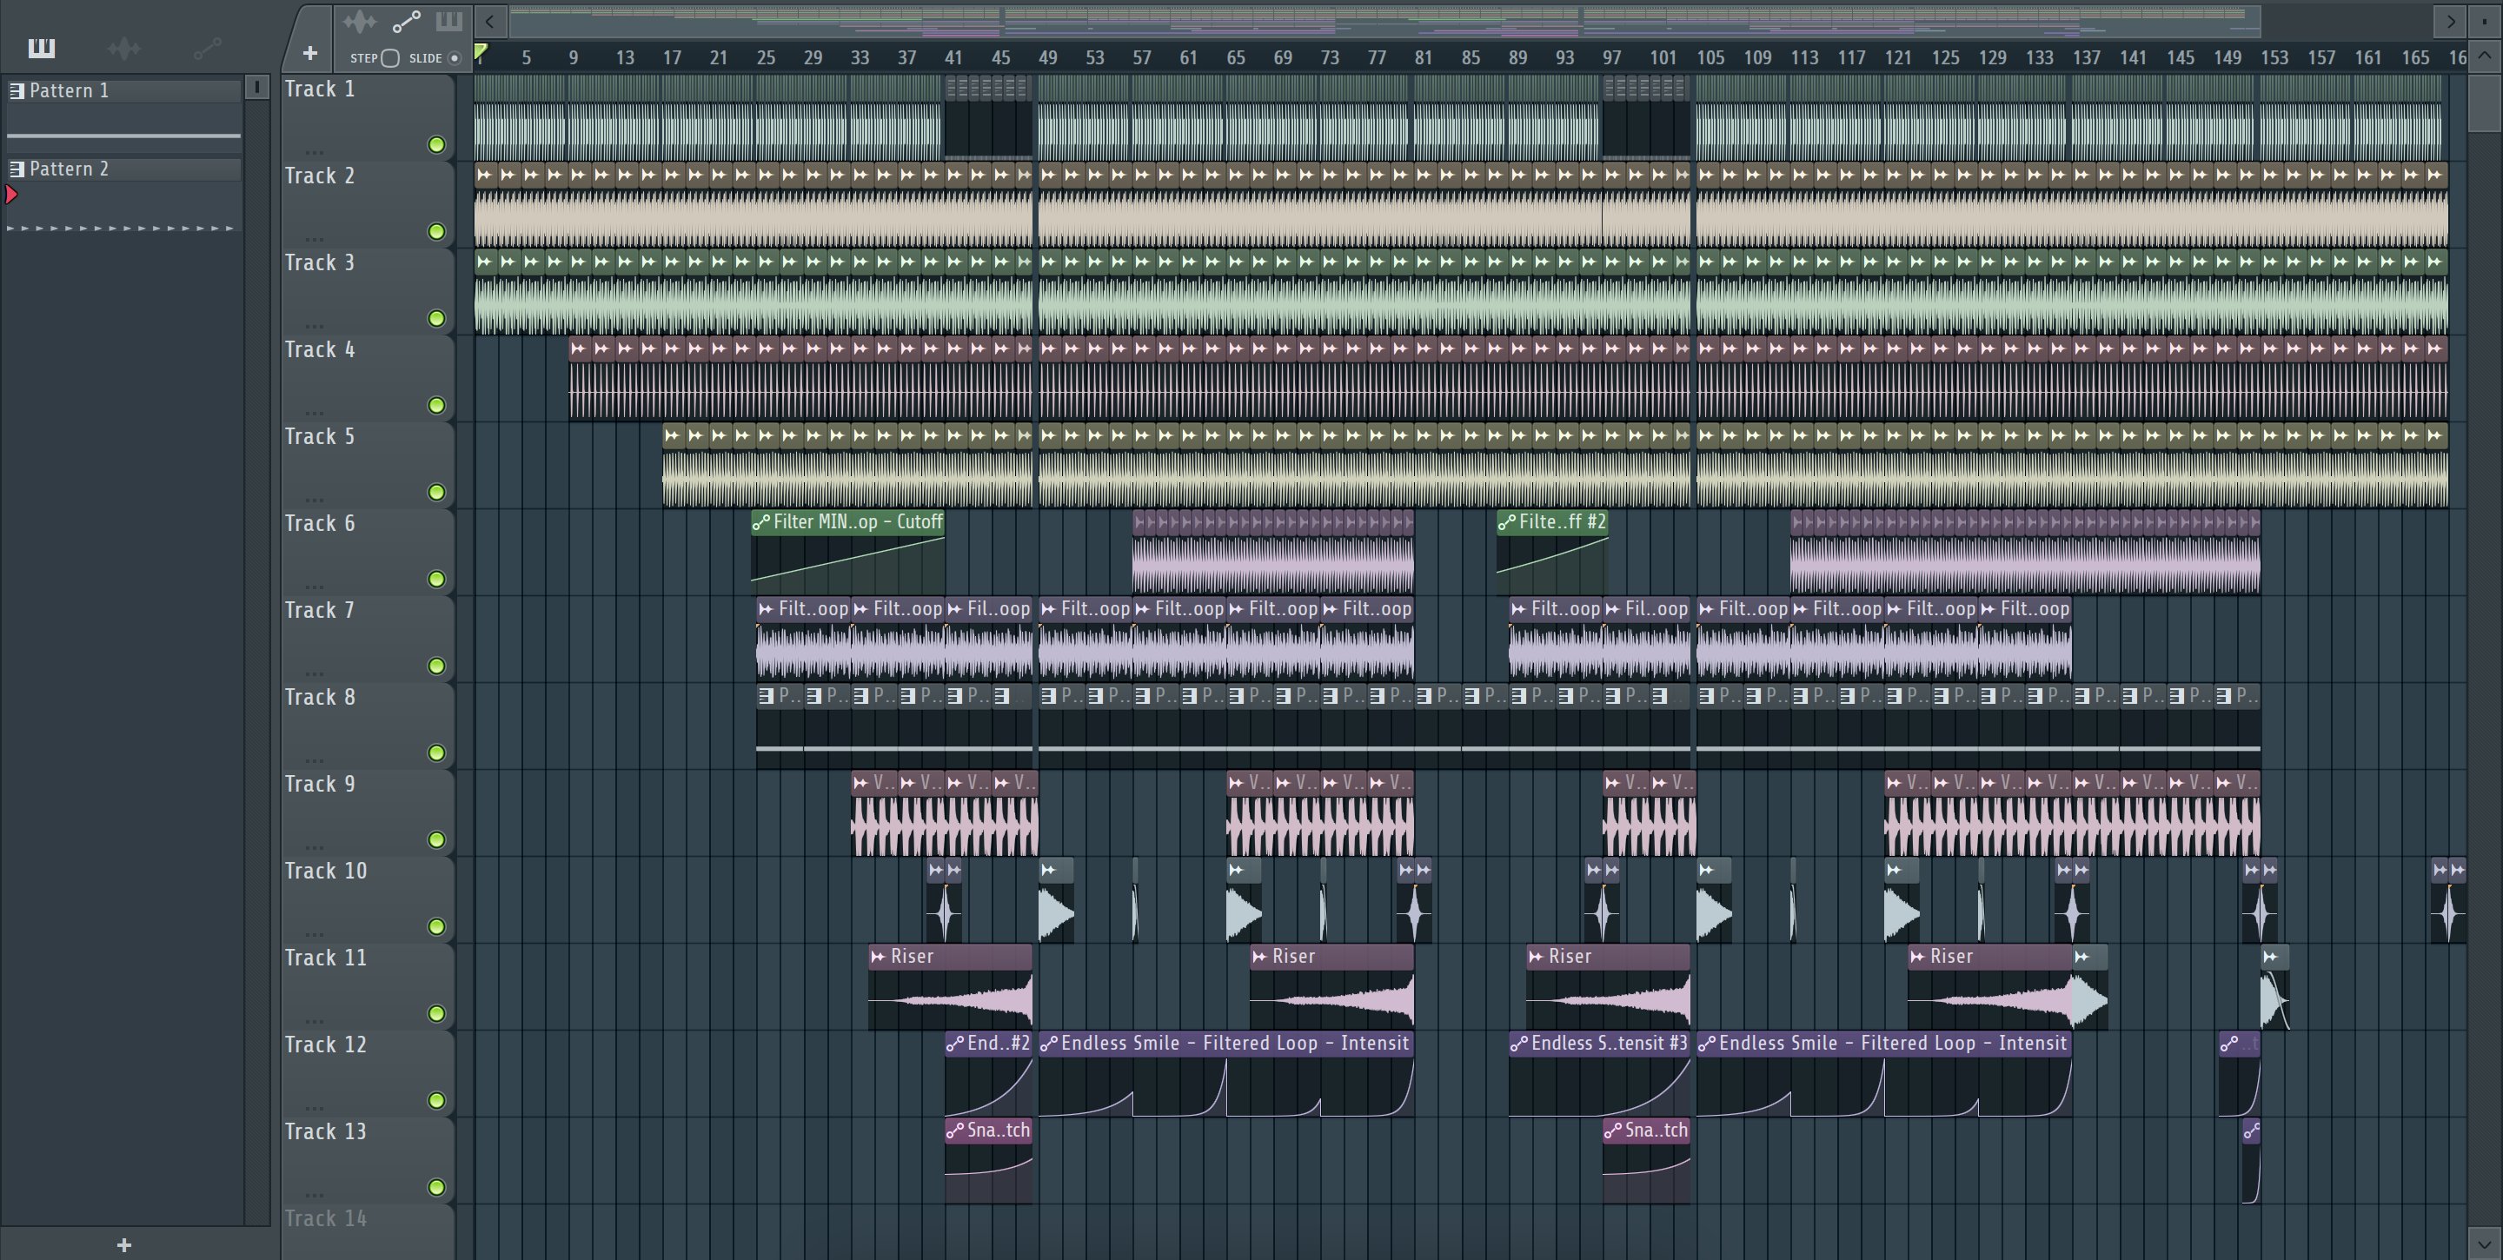The height and width of the screenshot is (1260, 2503).
Task: Mute Track 3 with its green light
Action: tap(436, 319)
